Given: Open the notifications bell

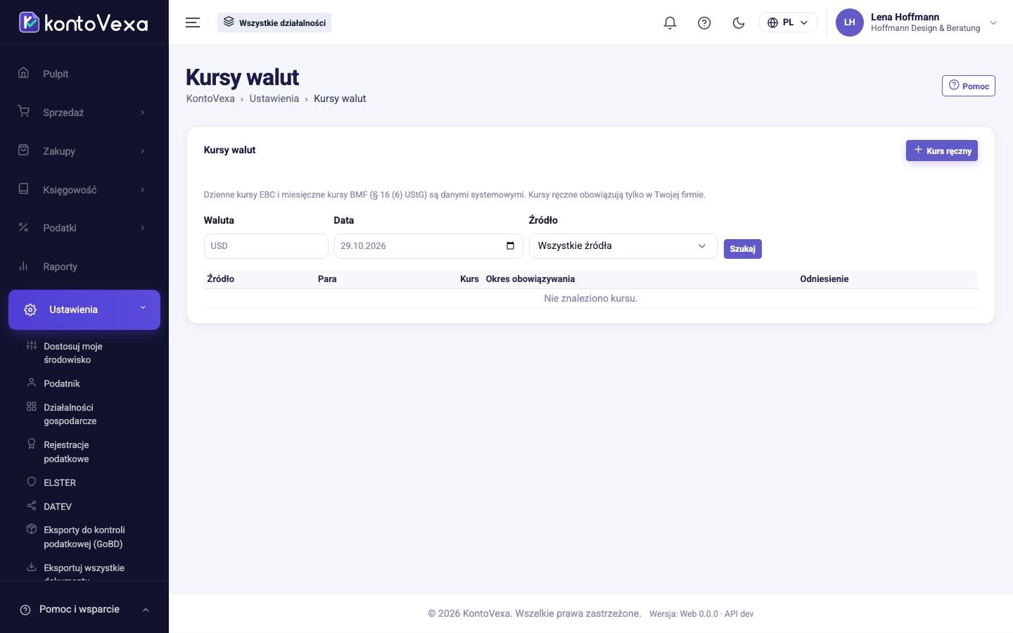Looking at the screenshot, I should point(670,23).
